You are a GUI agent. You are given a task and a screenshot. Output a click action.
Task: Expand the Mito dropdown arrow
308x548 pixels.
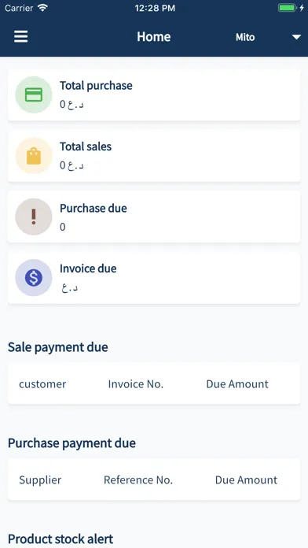[x=296, y=37]
